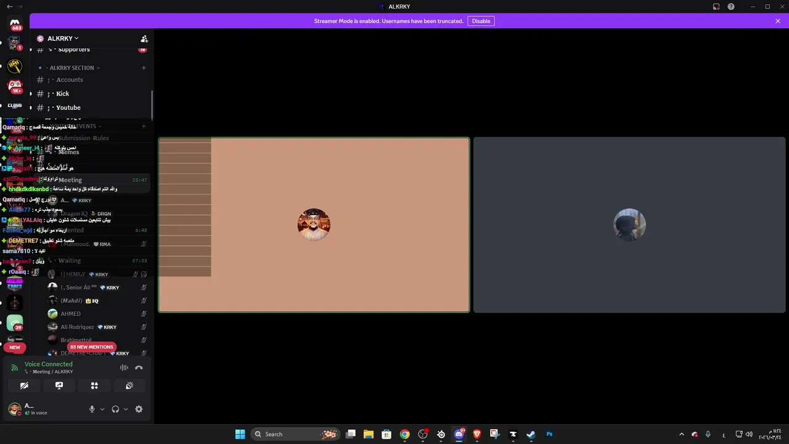Open the volume control in system tray
789x444 pixels.
(749, 434)
